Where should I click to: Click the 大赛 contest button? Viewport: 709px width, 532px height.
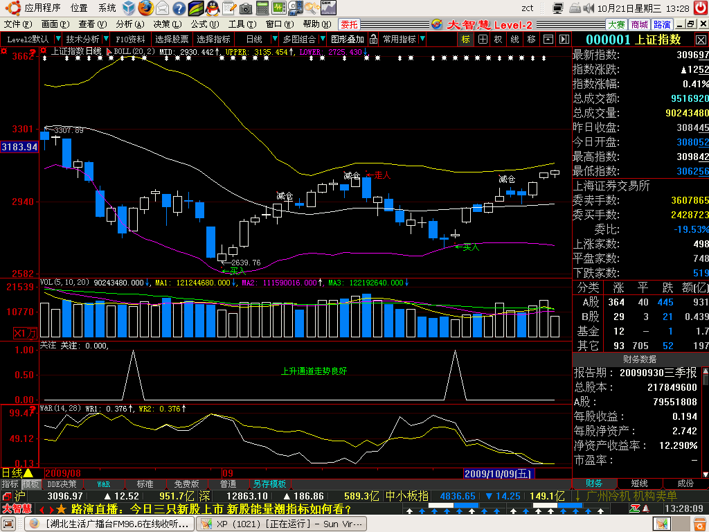(616, 24)
